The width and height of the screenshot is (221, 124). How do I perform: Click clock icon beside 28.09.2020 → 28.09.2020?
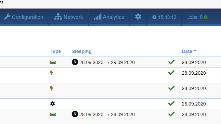tap(75, 114)
